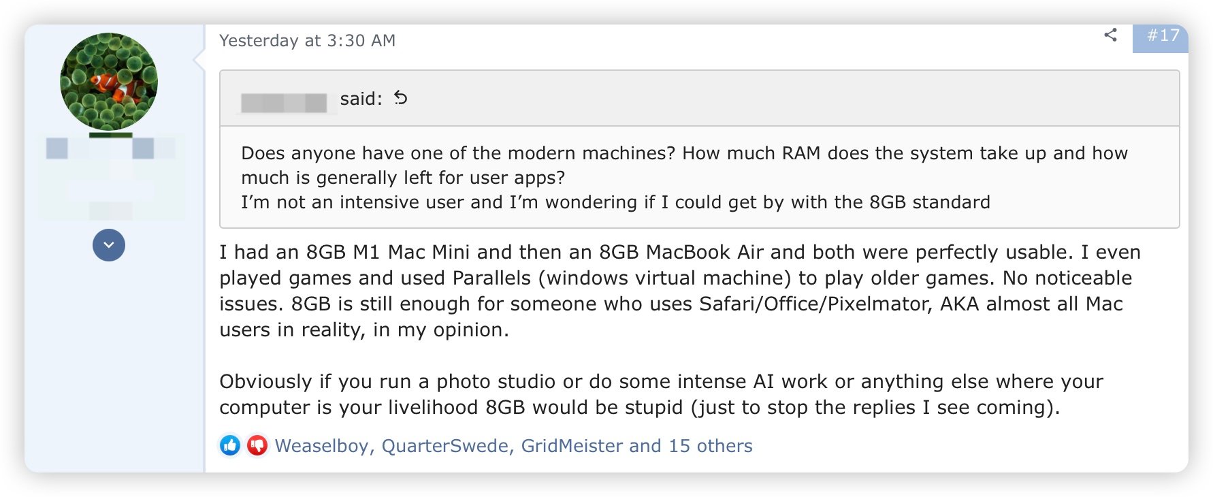Click the said: label in the quote header
This screenshot has width=1213, height=497.
tap(361, 99)
